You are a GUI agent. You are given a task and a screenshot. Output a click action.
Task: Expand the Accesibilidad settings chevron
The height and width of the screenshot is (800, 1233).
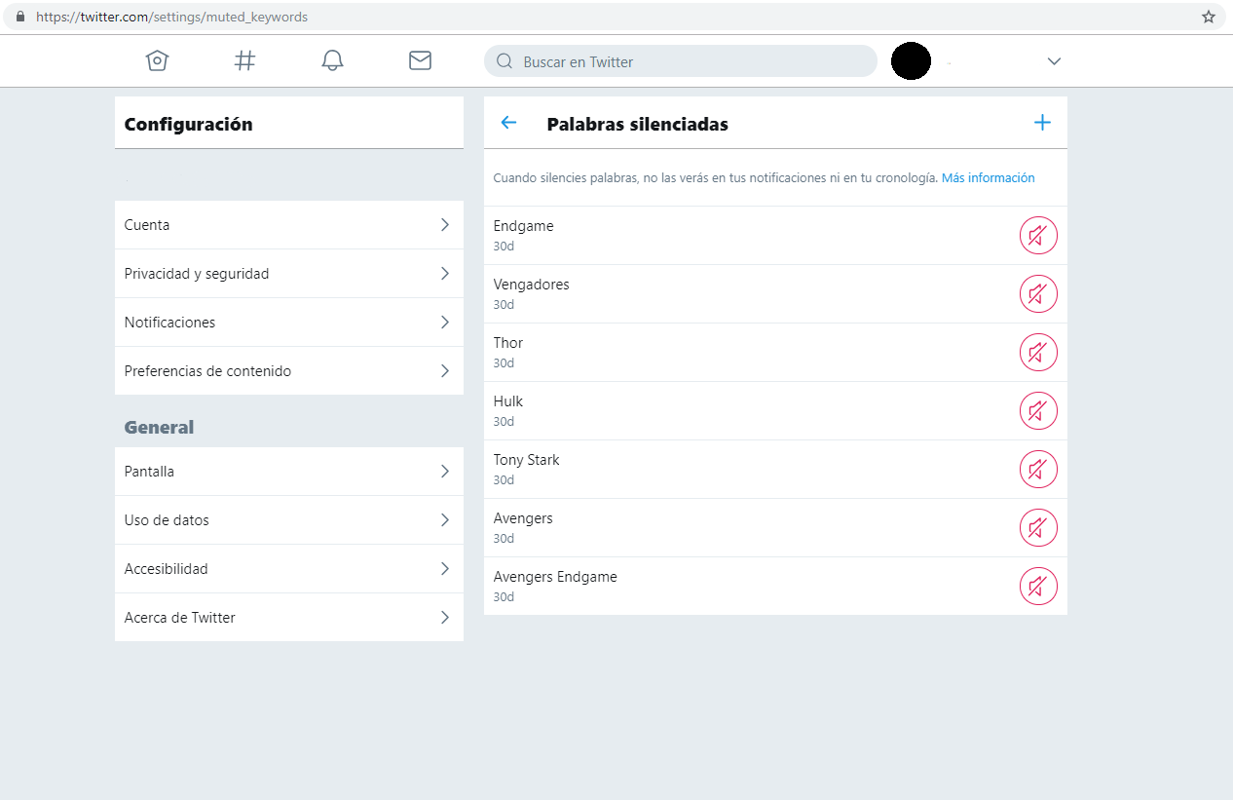point(445,569)
